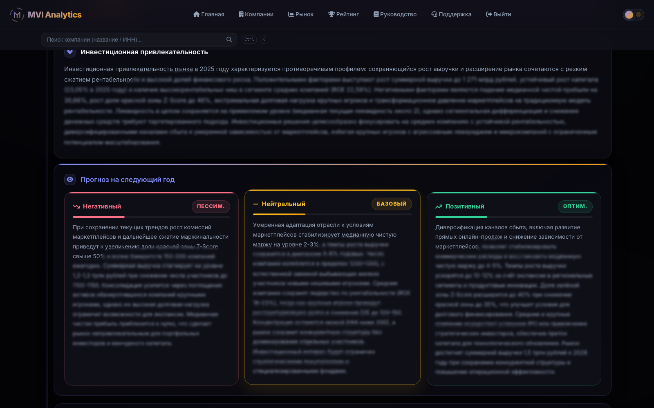Click the eye icon near Прогноз heading
Image resolution: width=654 pixels, height=408 pixels.
pos(70,180)
